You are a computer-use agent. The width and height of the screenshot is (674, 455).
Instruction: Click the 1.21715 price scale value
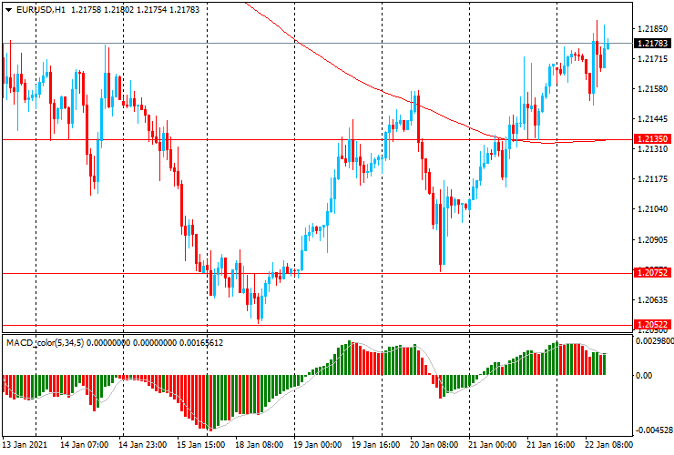652,59
